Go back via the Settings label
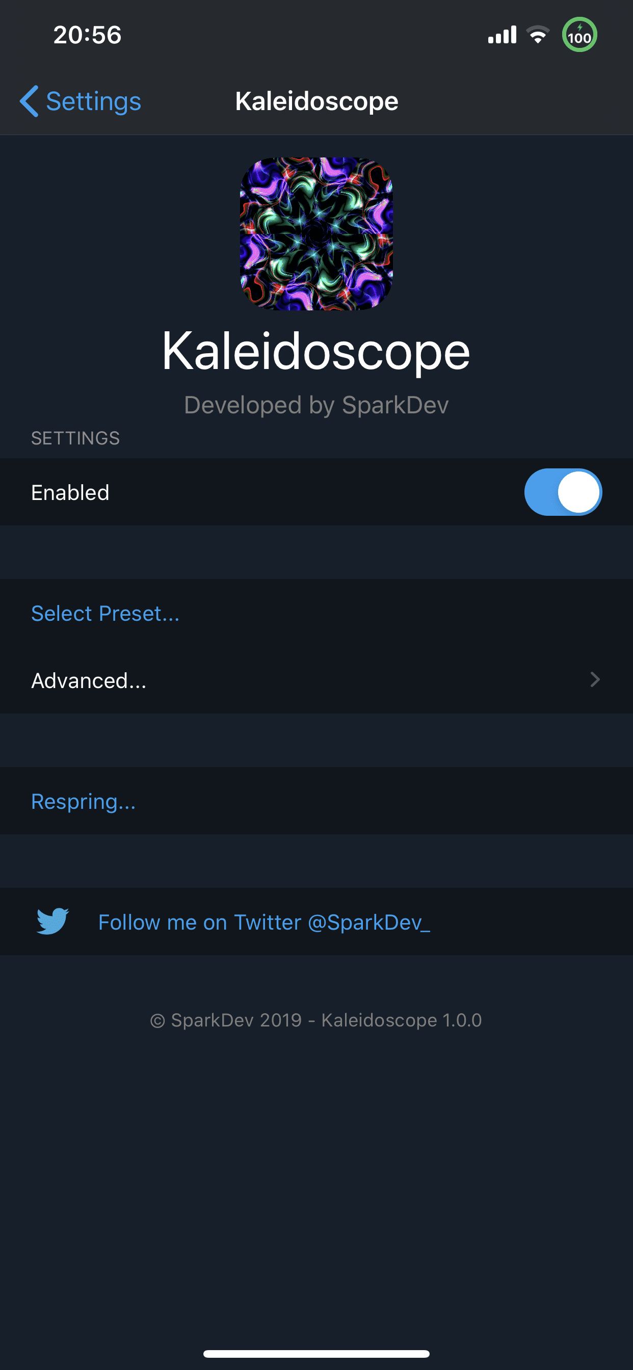Screen dimensions: 633x1370 coord(94,101)
